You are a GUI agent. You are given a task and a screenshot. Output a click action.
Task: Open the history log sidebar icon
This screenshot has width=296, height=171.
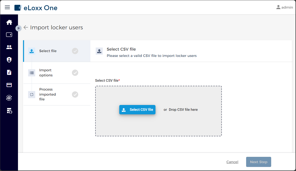coord(9,111)
